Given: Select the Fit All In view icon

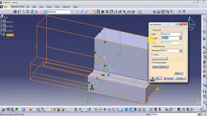Looking at the screenshot, I should pos(101,110).
